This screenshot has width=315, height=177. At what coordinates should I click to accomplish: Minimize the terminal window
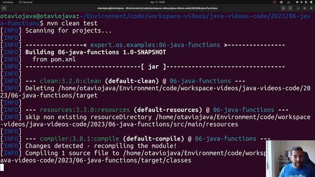(x=298, y=8)
